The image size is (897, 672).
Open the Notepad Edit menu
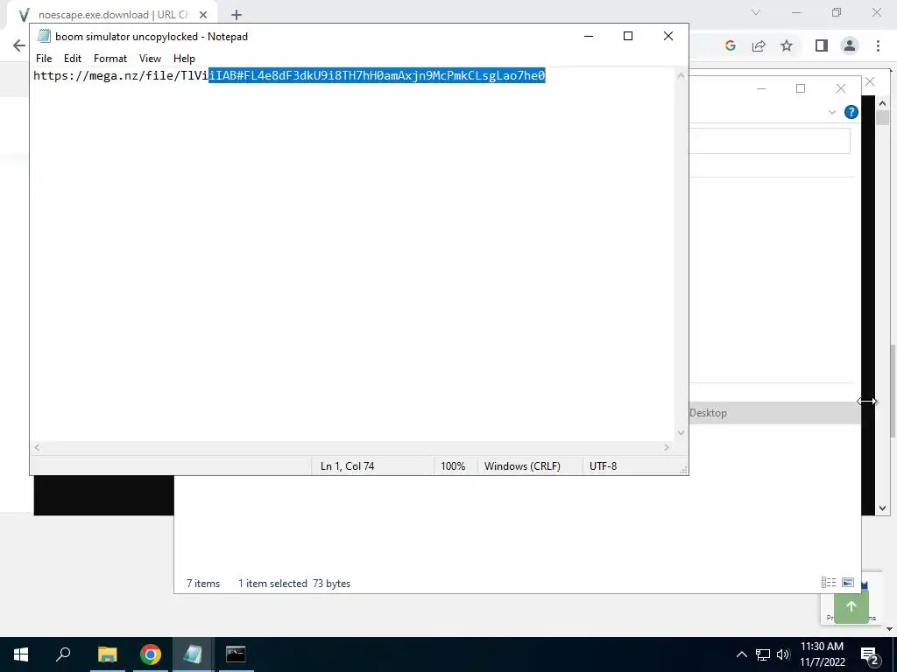(73, 59)
